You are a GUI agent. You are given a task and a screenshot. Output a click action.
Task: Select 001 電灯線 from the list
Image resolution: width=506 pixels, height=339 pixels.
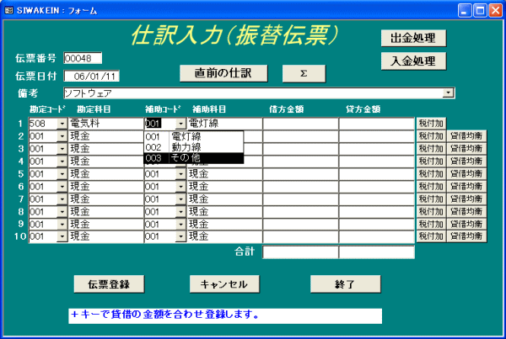point(193,136)
